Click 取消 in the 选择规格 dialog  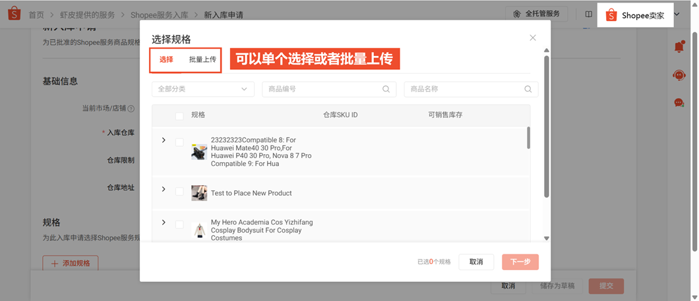coord(476,262)
